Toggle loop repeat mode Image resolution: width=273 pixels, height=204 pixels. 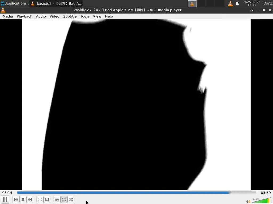coord(64,199)
